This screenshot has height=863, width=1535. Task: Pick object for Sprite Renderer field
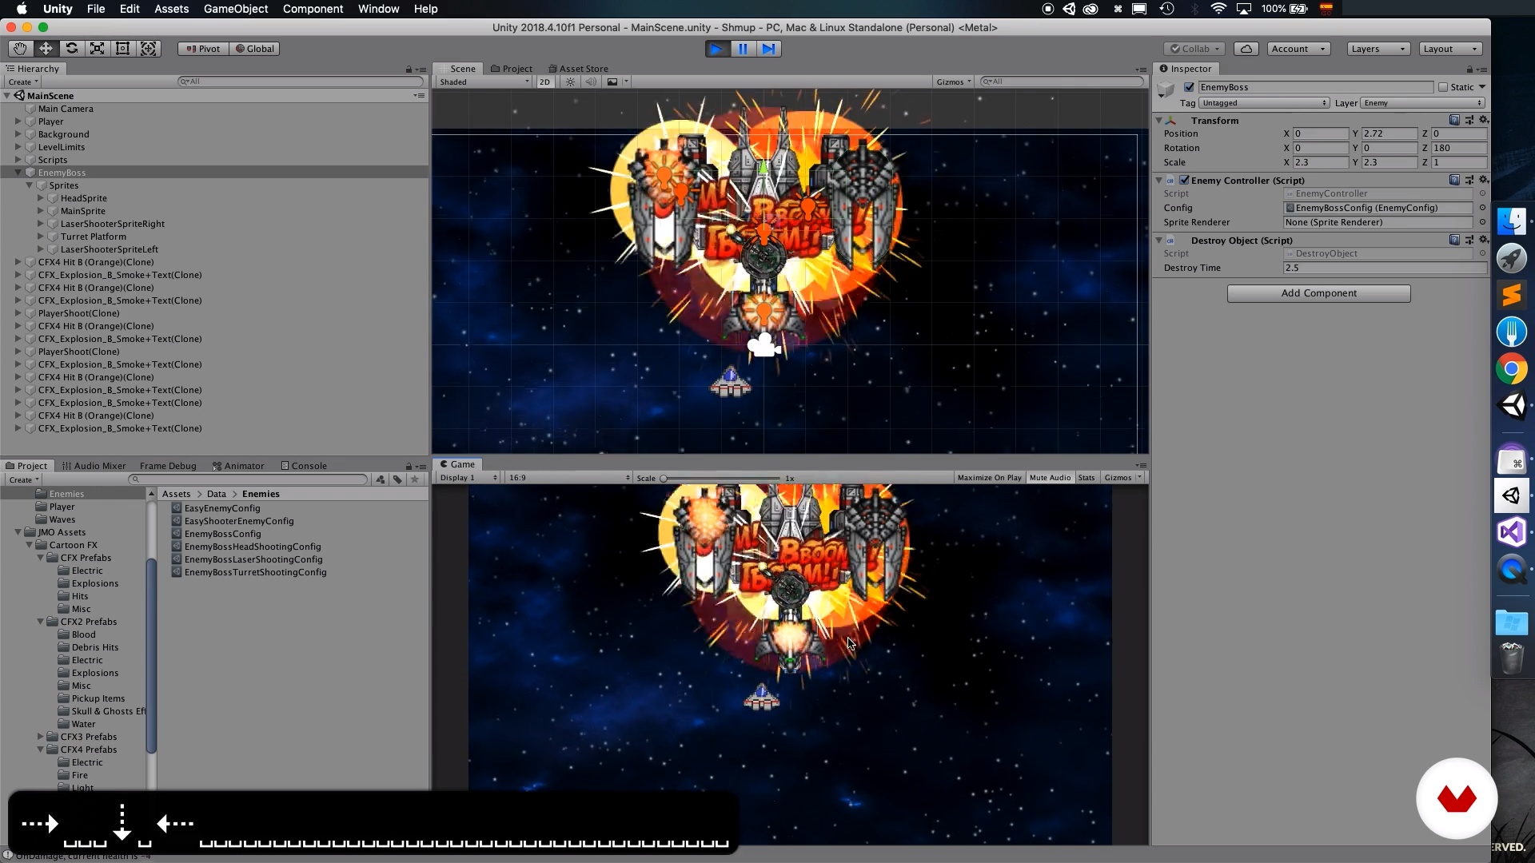pos(1482,222)
